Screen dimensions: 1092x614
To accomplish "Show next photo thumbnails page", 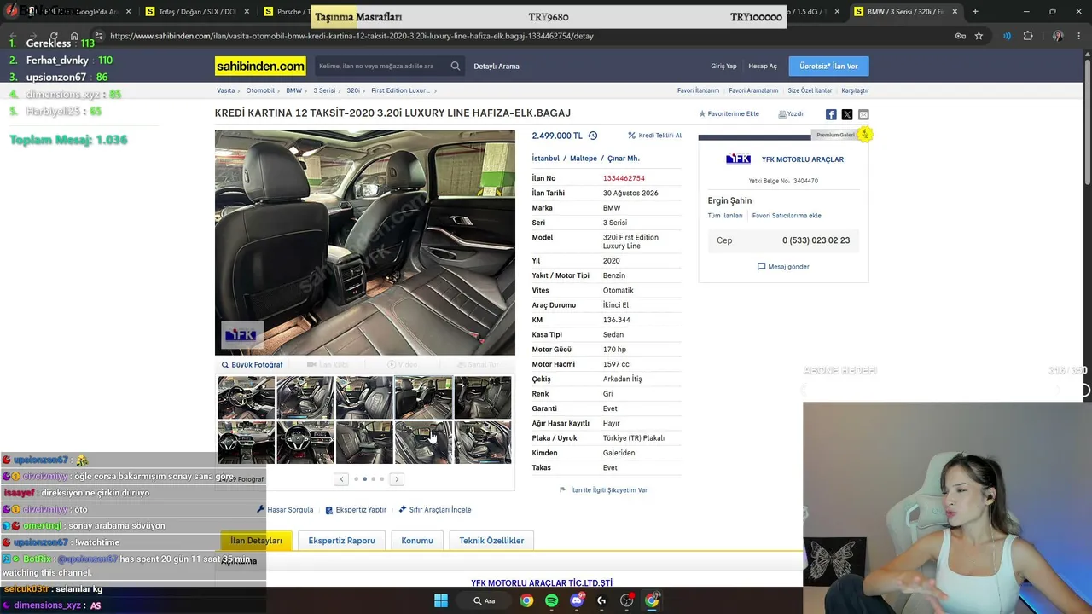I will (x=397, y=479).
